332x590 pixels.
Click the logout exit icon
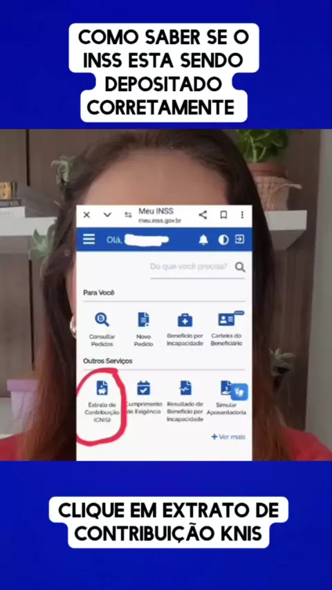coord(240,239)
